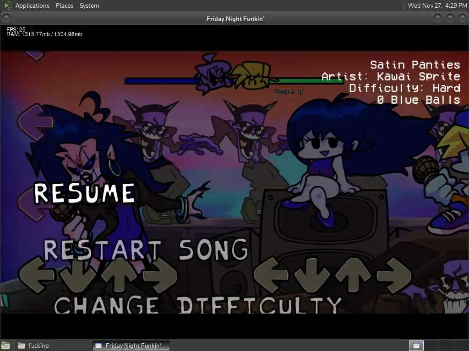Click the folder icon beside fucking entry
The image size is (469, 351).
pos(21,346)
